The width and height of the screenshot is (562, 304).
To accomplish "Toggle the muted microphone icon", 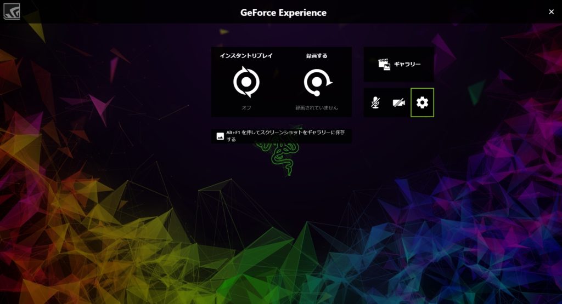I will point(375,102).
